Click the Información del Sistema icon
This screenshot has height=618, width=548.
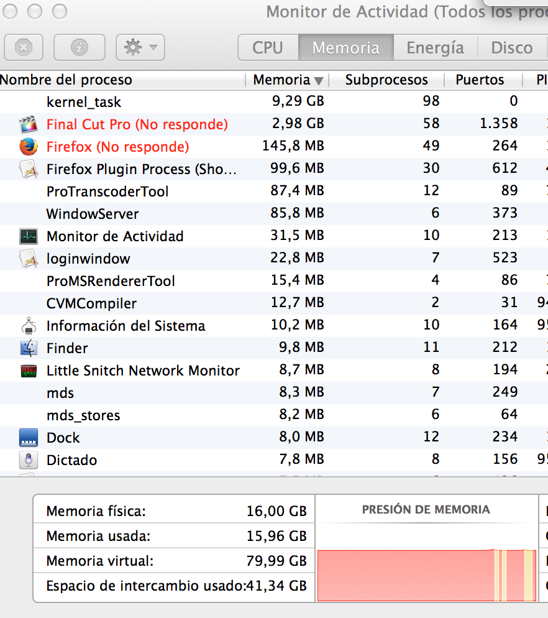(29, 326)
